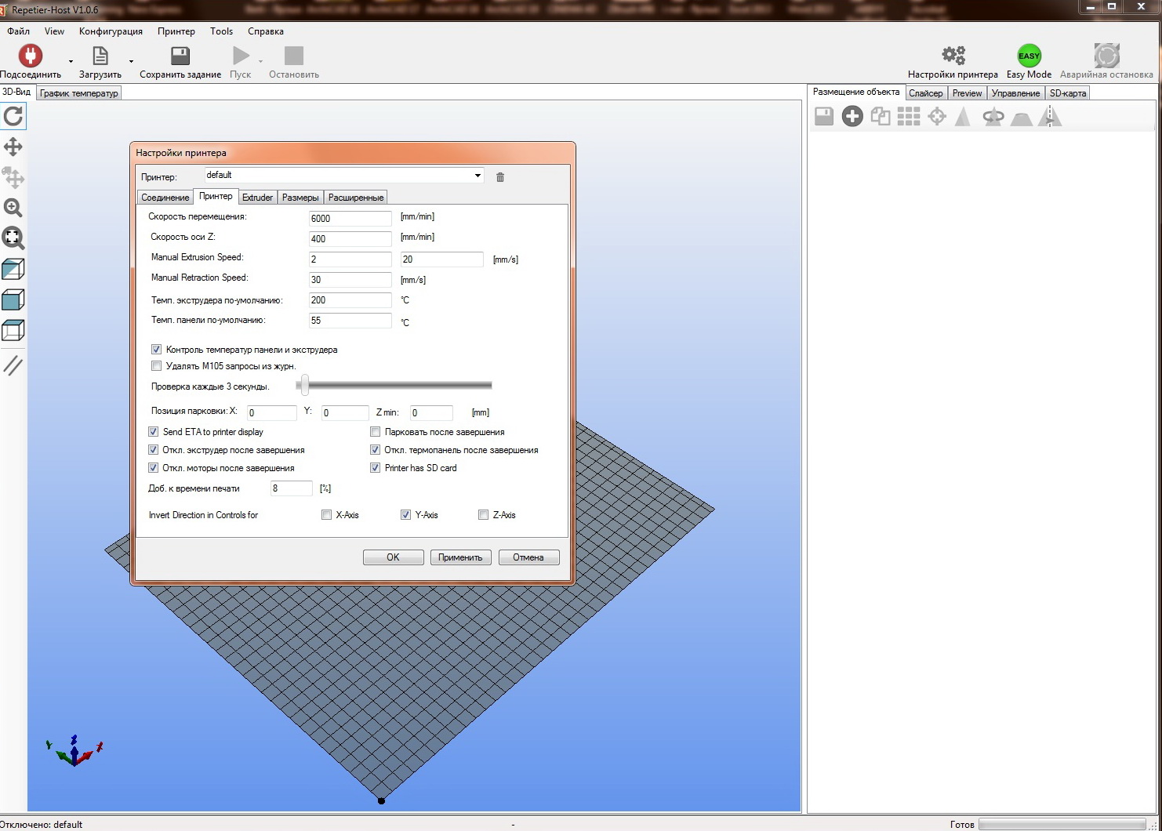Select the Move object tool
1162x831 pixels.
point(13,177)
